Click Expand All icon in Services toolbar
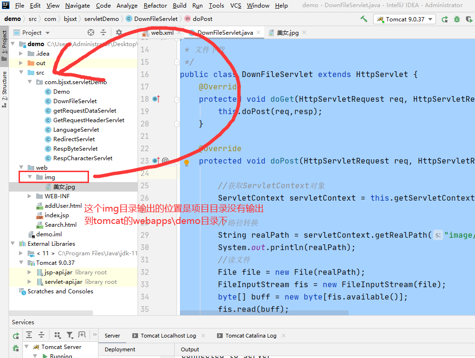This screenshot has height=358, width=475. coord(29,335)
